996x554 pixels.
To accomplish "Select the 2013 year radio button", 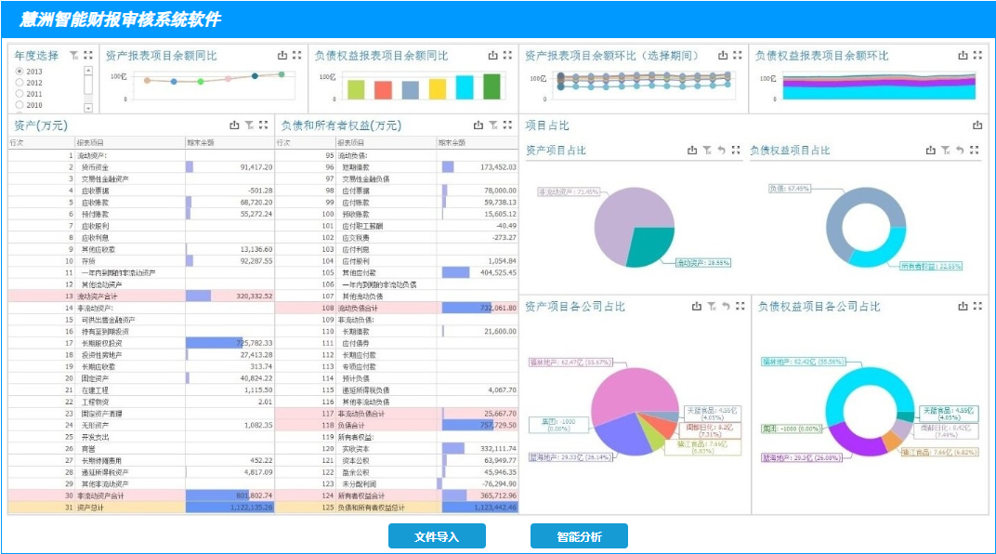I will (x=20, y=72).
